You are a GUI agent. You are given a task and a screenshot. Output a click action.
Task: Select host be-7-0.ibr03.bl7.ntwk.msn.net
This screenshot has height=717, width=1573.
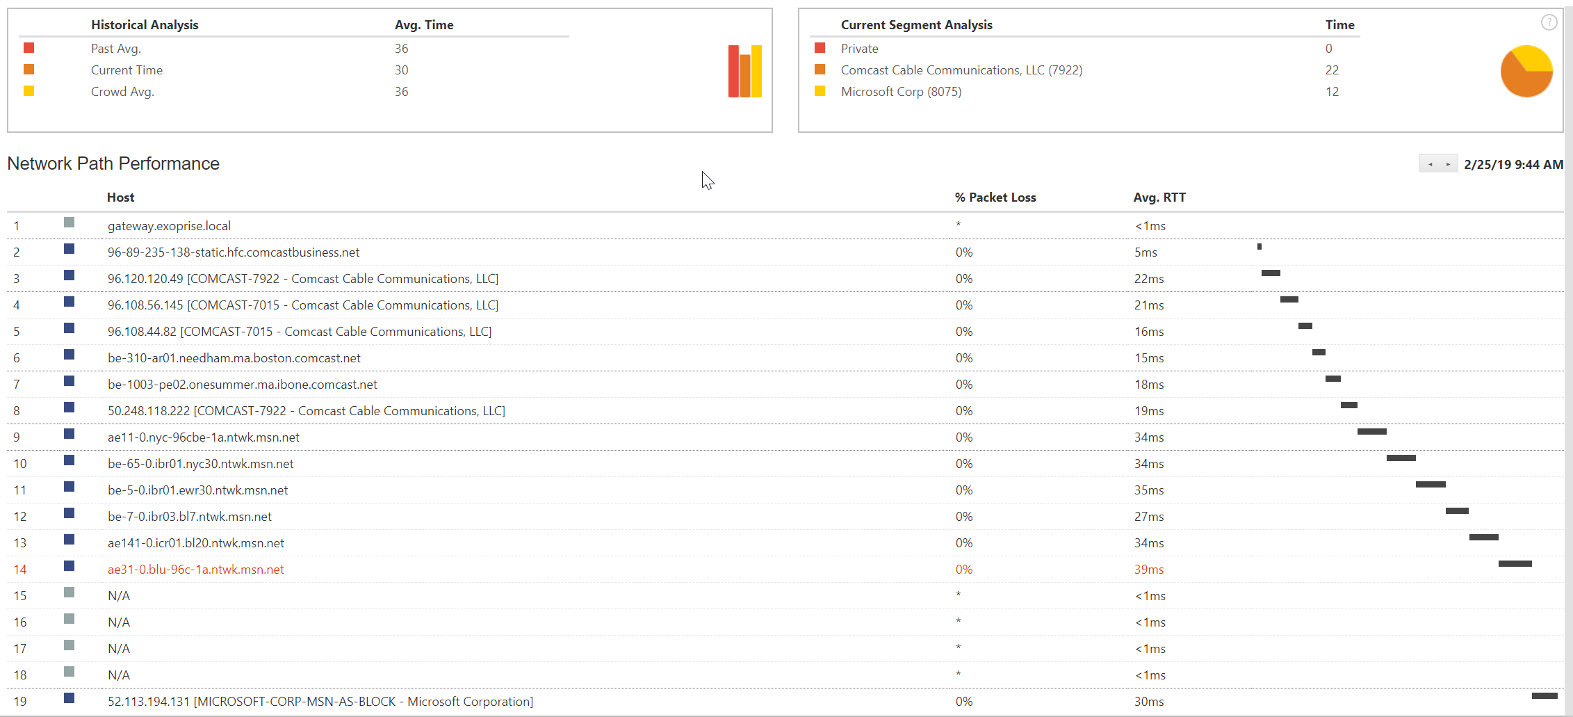pos(190,517)
